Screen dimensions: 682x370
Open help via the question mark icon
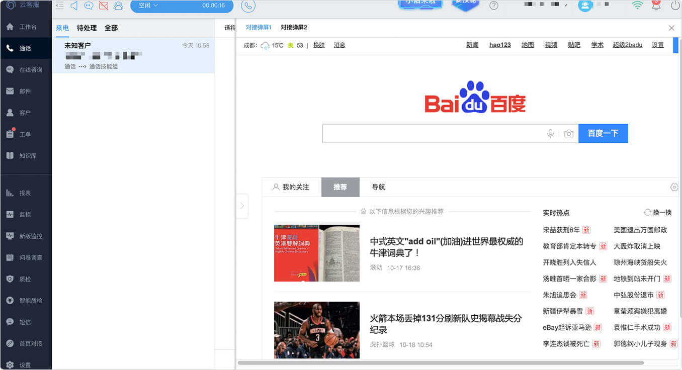point(494,6)
